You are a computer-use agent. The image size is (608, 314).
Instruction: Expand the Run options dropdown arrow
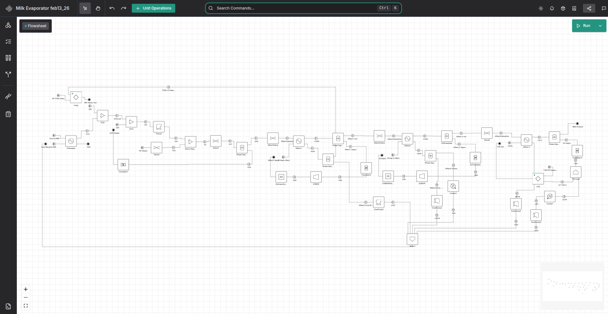(600, 26)
